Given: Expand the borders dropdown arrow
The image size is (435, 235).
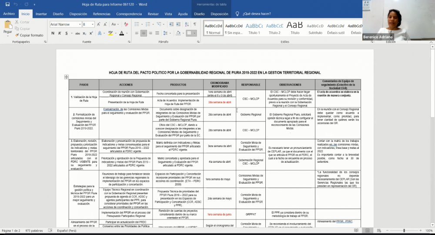Looking at the screenshot, I should point(195,33).
